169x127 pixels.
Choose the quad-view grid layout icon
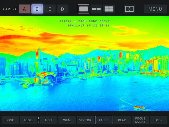[109, 9]
